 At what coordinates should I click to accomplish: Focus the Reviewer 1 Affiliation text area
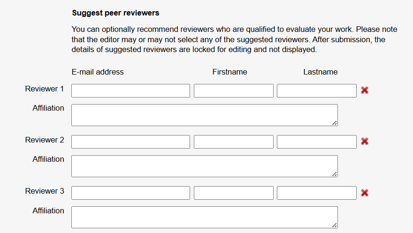pyautogui.click(x=205, y=115)
